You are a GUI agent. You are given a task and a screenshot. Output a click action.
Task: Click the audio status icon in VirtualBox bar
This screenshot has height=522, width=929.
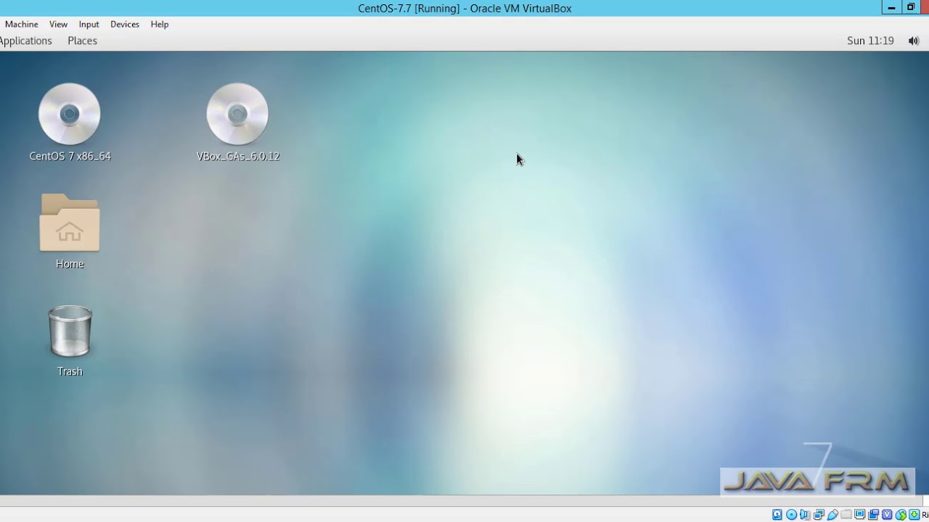805,515
